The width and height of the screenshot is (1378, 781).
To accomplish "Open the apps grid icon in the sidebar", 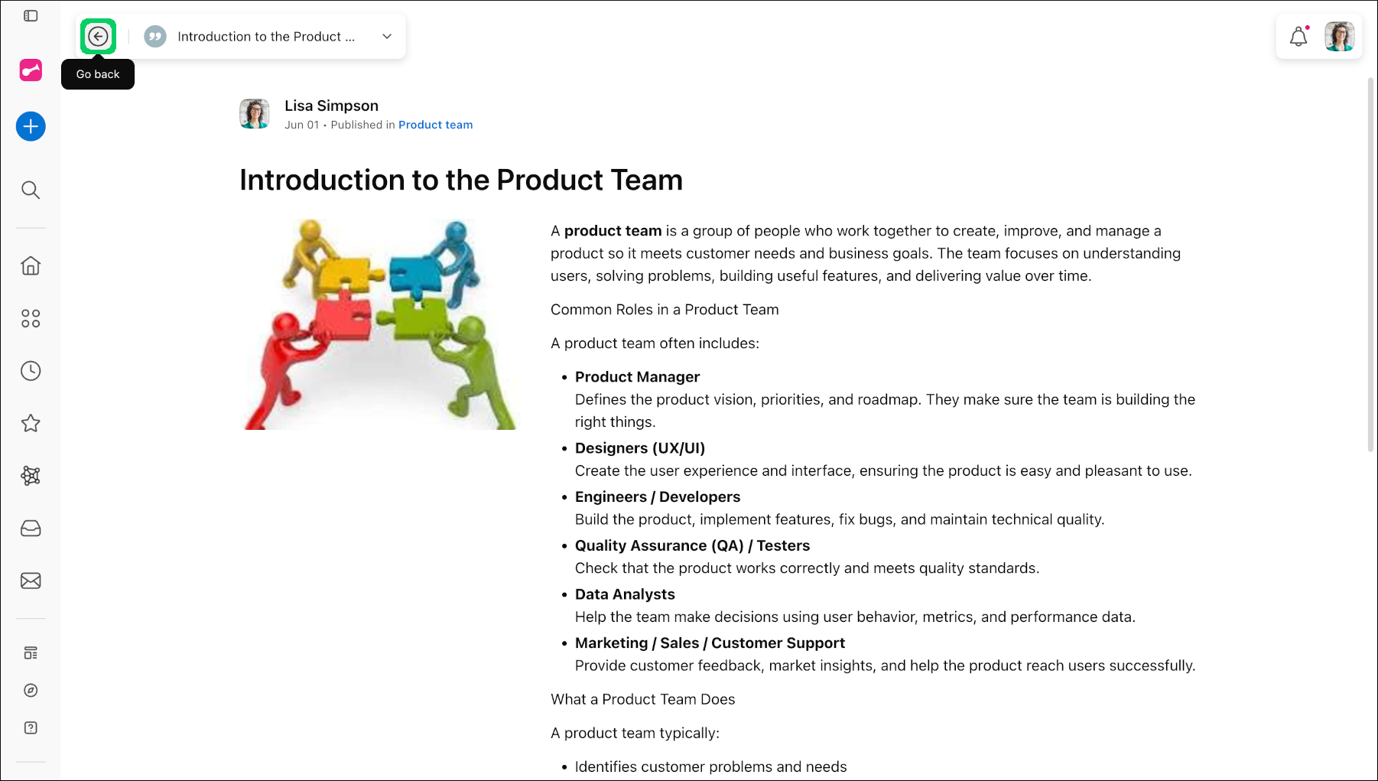I will pos(31,318).
